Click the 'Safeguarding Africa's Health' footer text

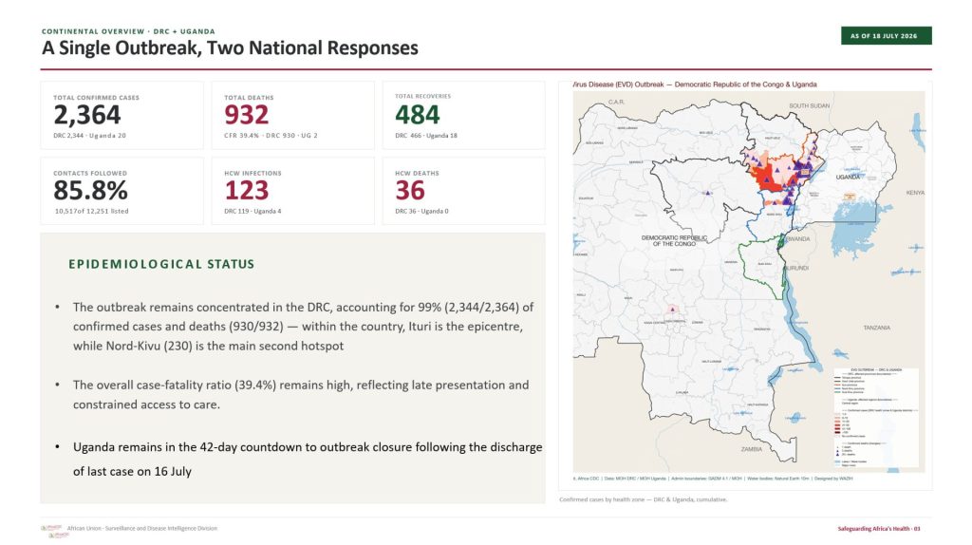coord(878,529)
